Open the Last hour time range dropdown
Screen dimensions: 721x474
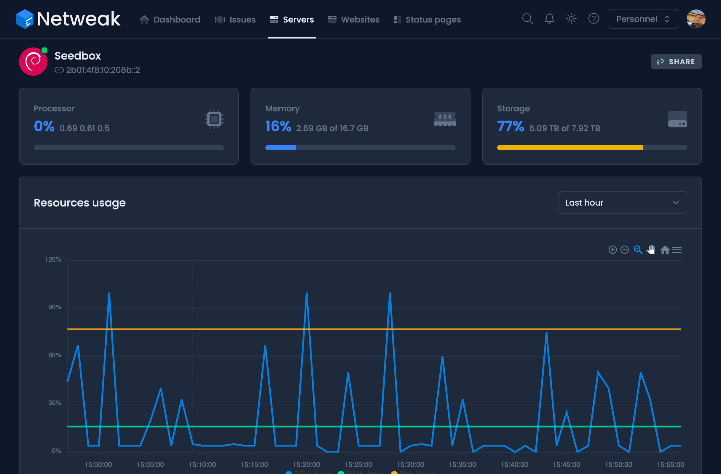[x=622, y=203]
